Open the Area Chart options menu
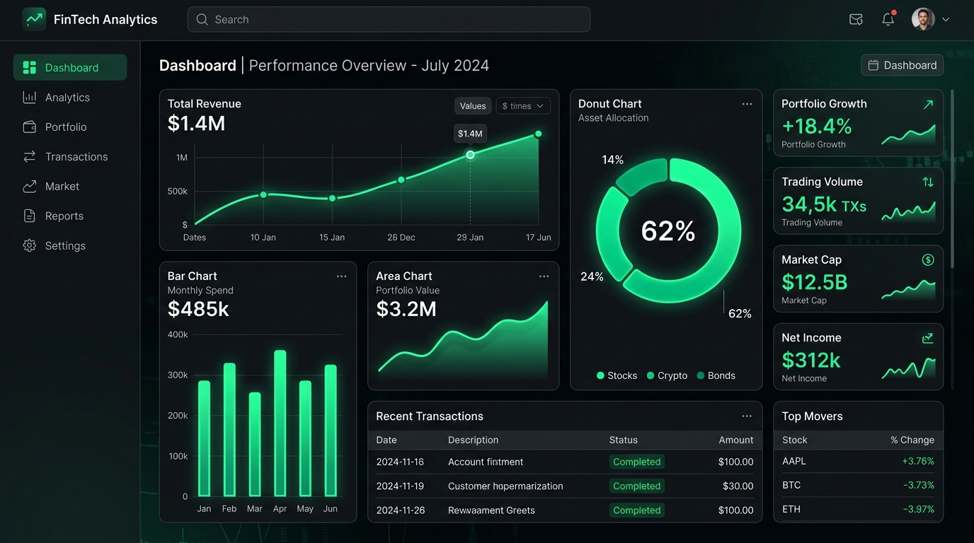 544,276
